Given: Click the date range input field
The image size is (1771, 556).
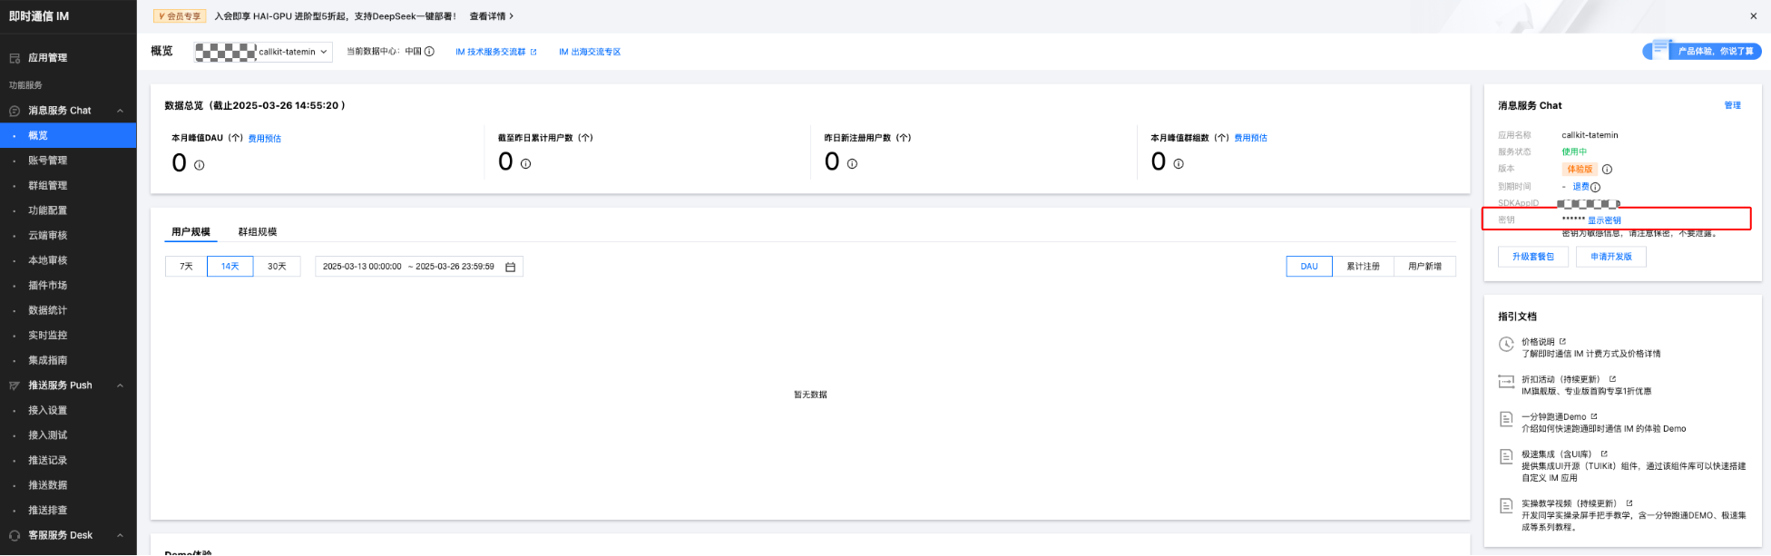Looking at the screenshot, I should coord(408,267).
